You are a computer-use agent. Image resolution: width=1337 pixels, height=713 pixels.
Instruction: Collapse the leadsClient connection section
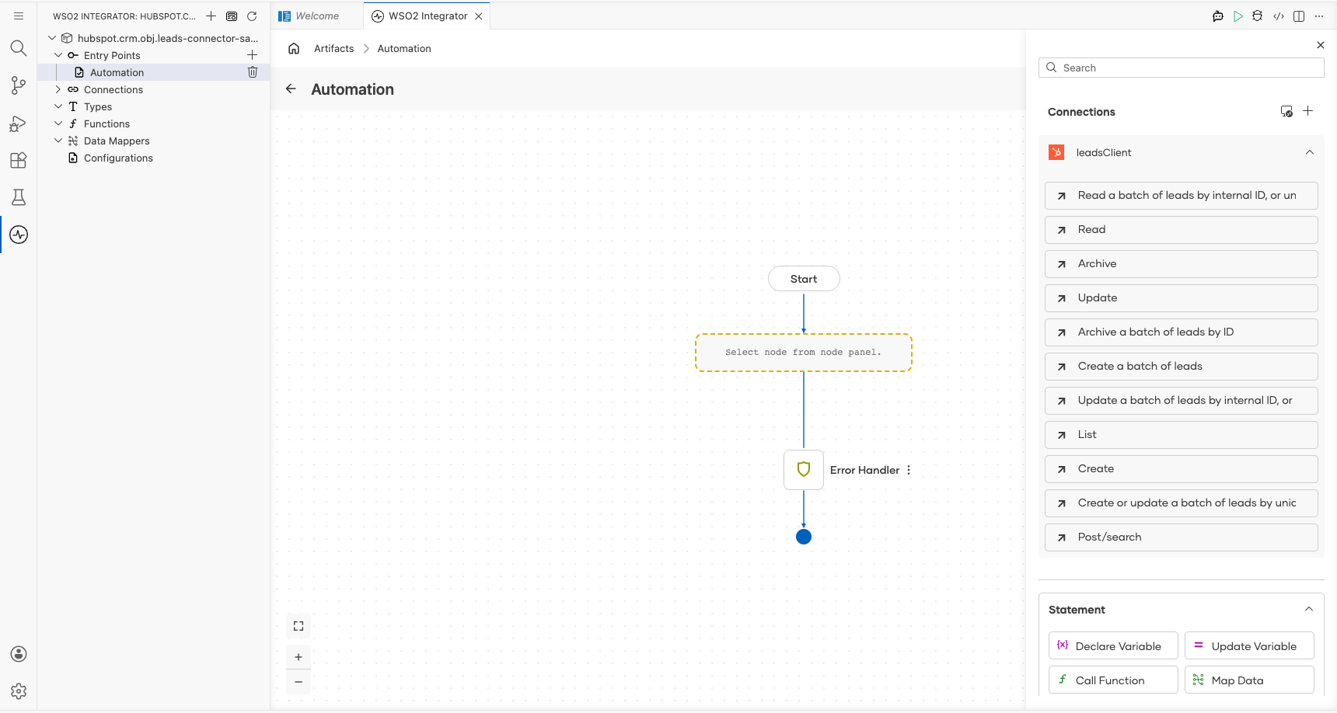1310,152
